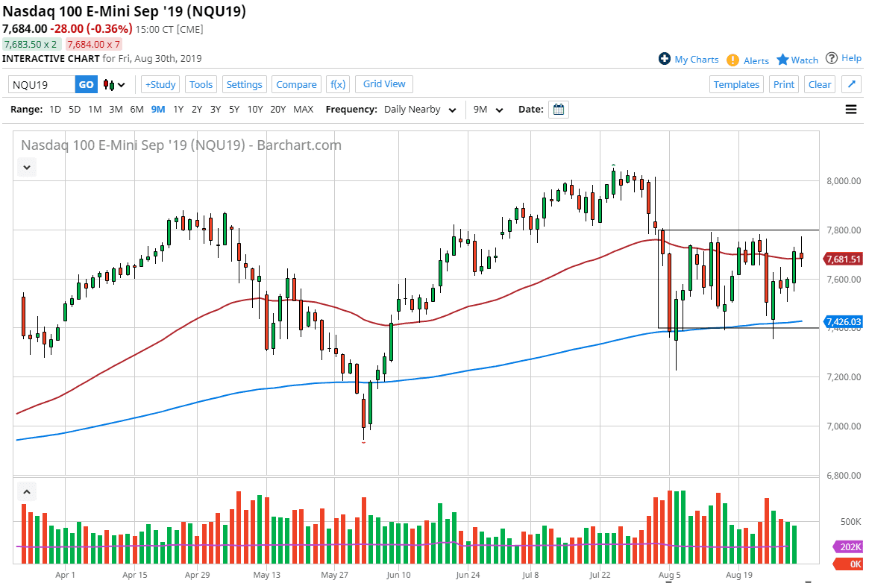Switch to Grid View
The height and width of the screenshot is (583, 869).
pos(383,84)
